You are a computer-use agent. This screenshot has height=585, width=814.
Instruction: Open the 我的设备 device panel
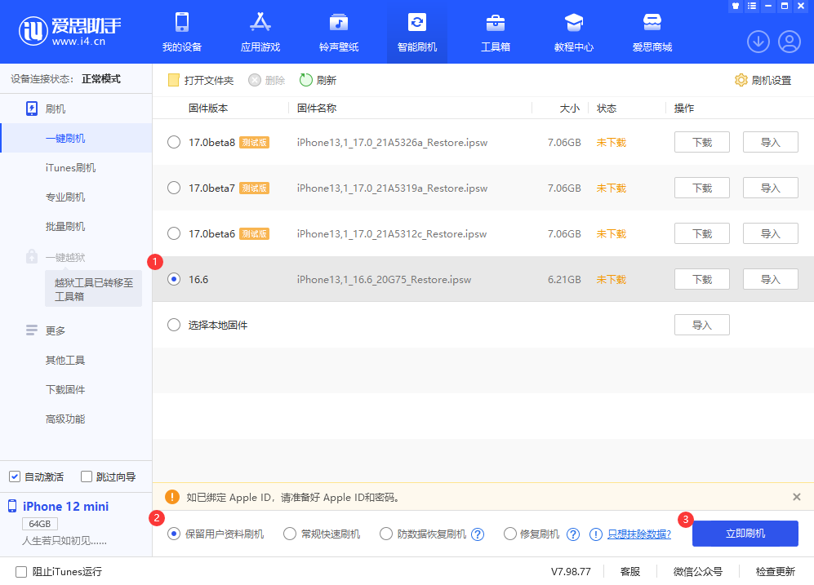coord(181,31)
